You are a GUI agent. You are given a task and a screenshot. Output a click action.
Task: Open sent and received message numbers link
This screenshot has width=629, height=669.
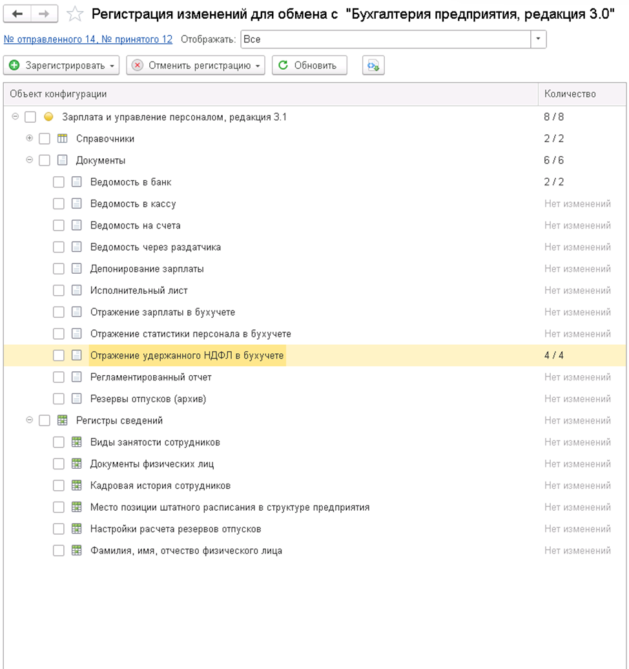tap(88, 39)
